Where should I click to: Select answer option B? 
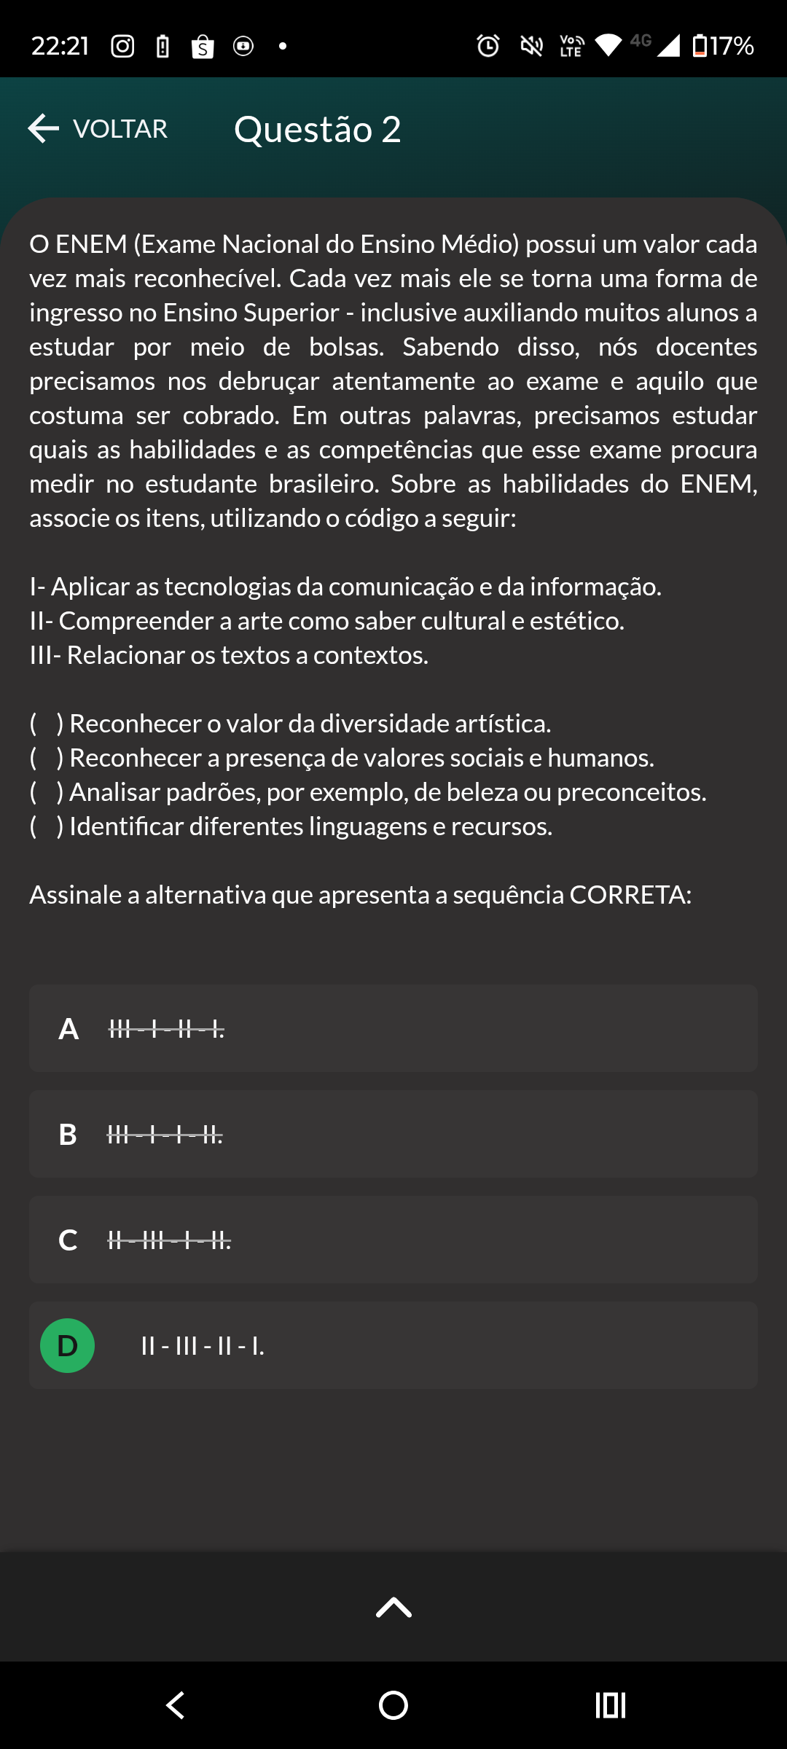pyautogui.click(x=393, y=1134)
